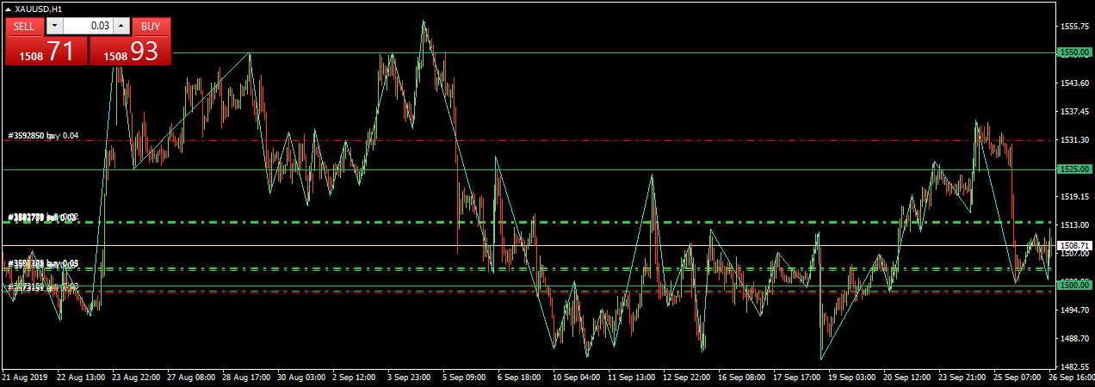Click the 1537.45 price axis label
Viewport: 1095px width, 387px height.
click(1075, 112)
